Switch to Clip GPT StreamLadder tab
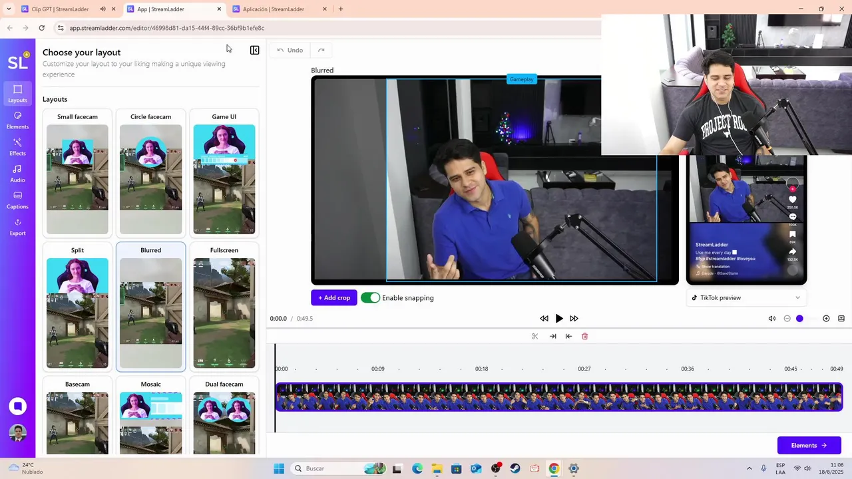The height and width of the screenshot is (479, 852). click(x=60, y=9)
